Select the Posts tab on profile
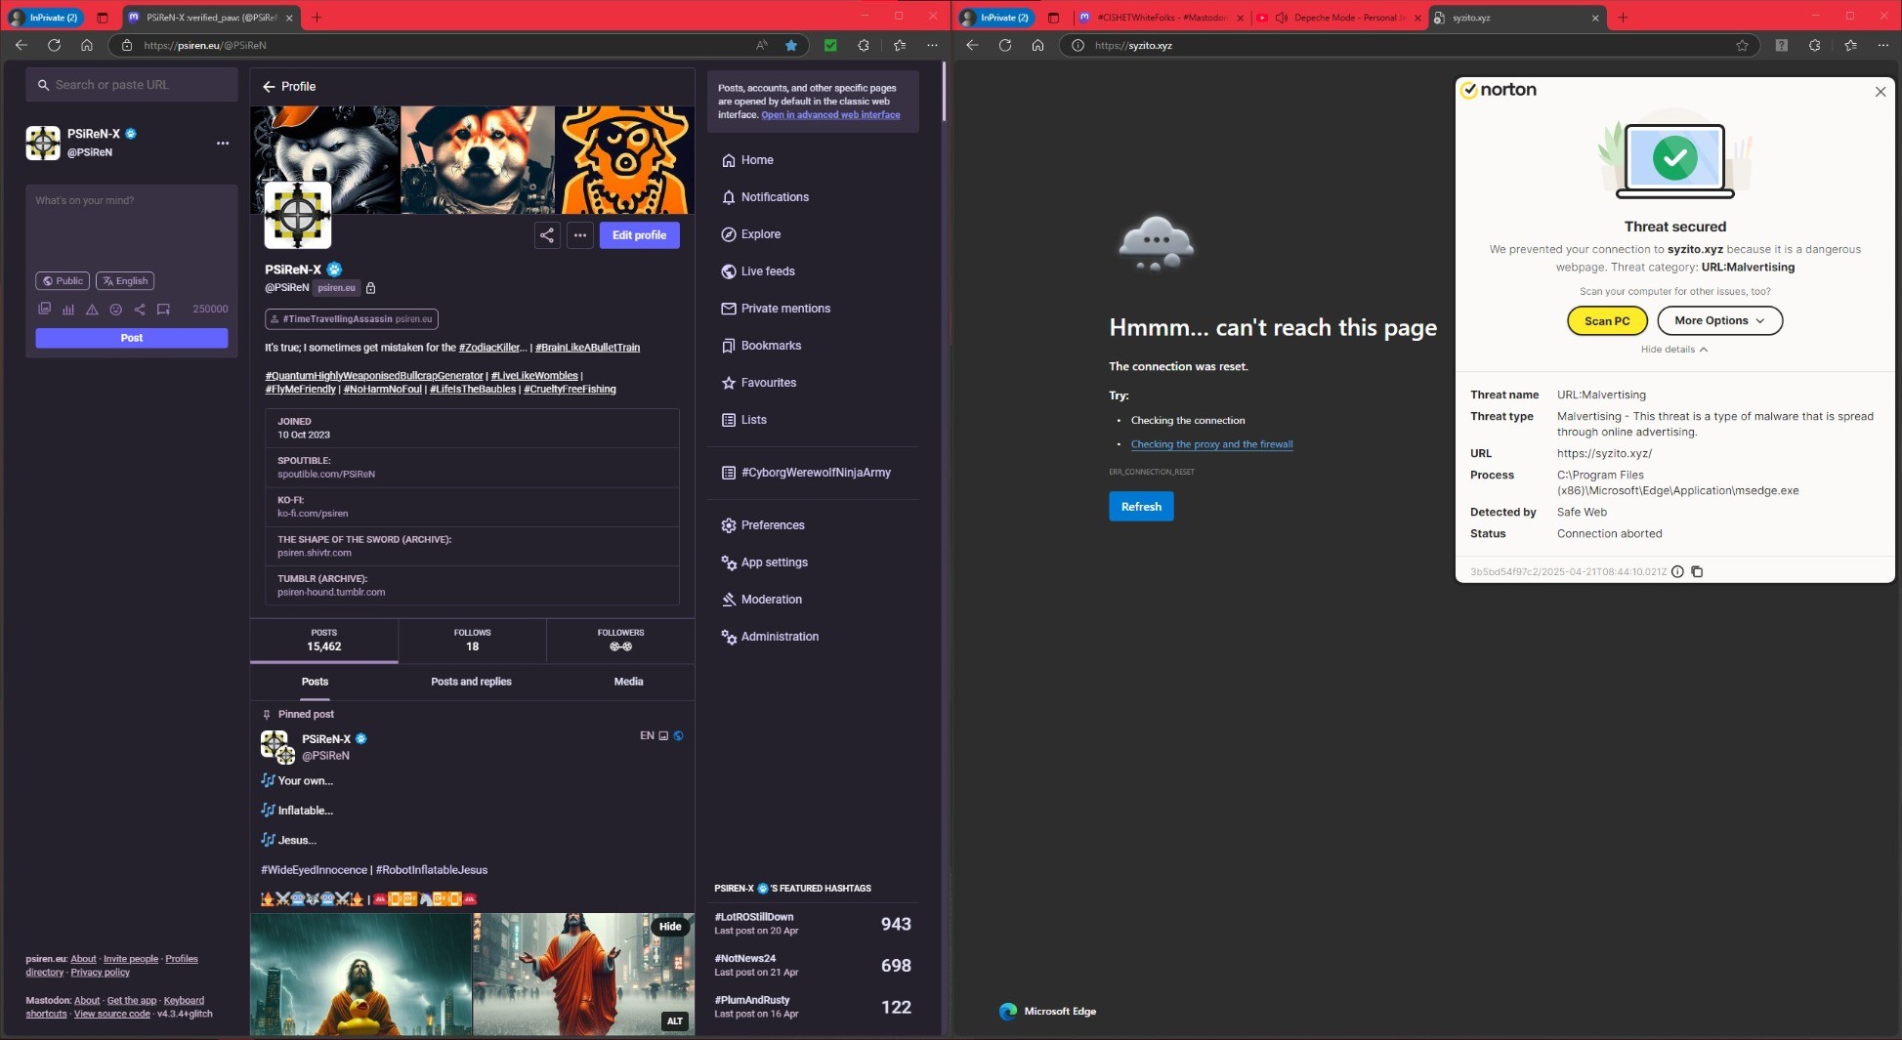This screenshot has height=1040, width=1902. pos(315,682)
